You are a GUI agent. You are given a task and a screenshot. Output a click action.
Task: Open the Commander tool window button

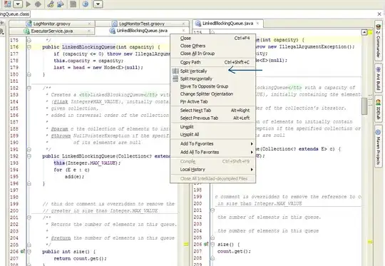pos(379,41)
